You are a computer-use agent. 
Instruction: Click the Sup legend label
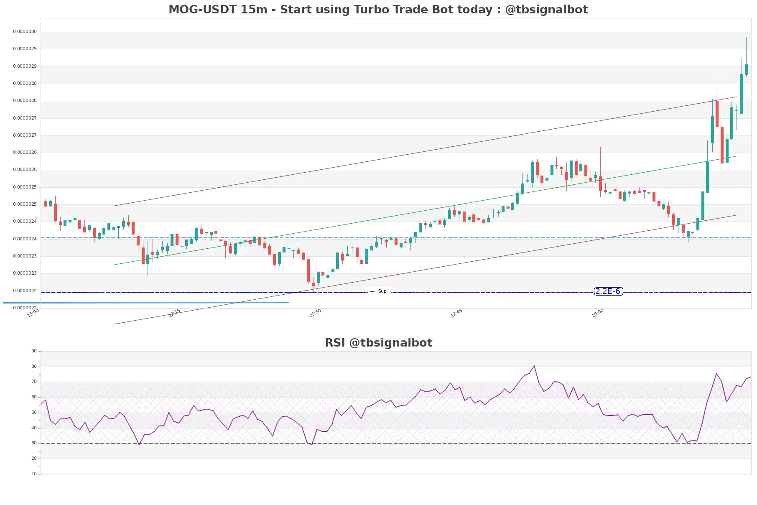382,291
